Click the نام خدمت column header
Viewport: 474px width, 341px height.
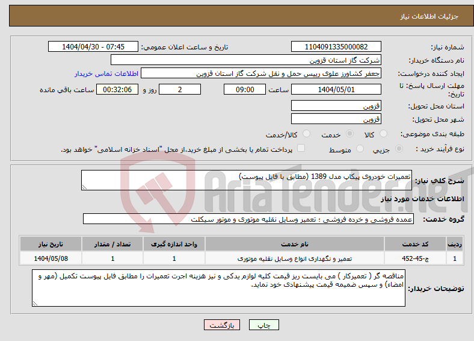tap(294, 244)
